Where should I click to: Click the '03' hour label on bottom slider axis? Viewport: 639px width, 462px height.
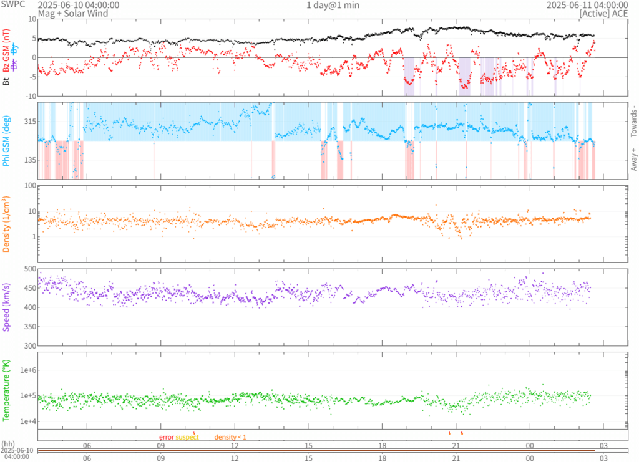point(603,458)
